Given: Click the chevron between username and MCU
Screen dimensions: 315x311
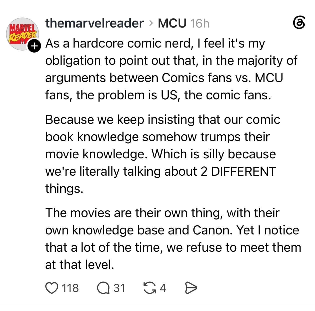Looking at the screenshot, I should 151,23.
